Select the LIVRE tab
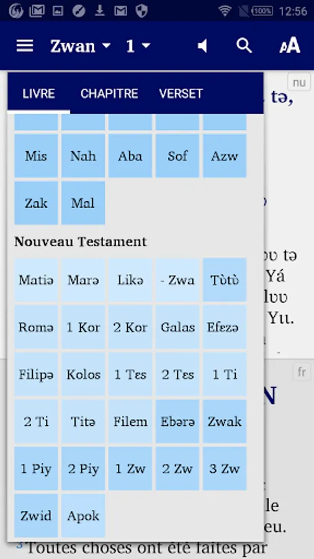This screenshot has height=559, width=314. coord(38,94)
